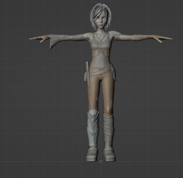
Task: Select the belt buckle
Action: 108,69
